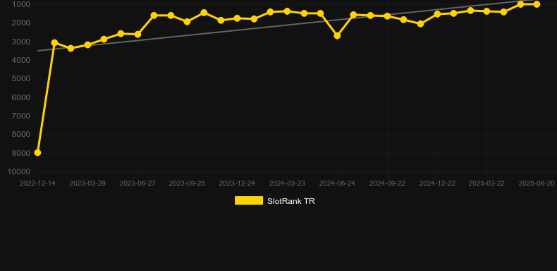Click the 2025-06-20 x-axis date label
The height and width of the screenshot is (271, 557).
(x=537, y=183)
